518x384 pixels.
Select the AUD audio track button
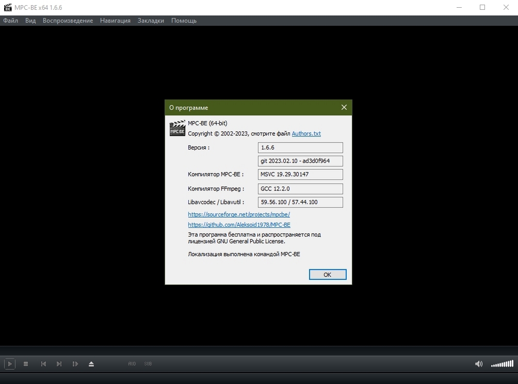pos(132,364)
